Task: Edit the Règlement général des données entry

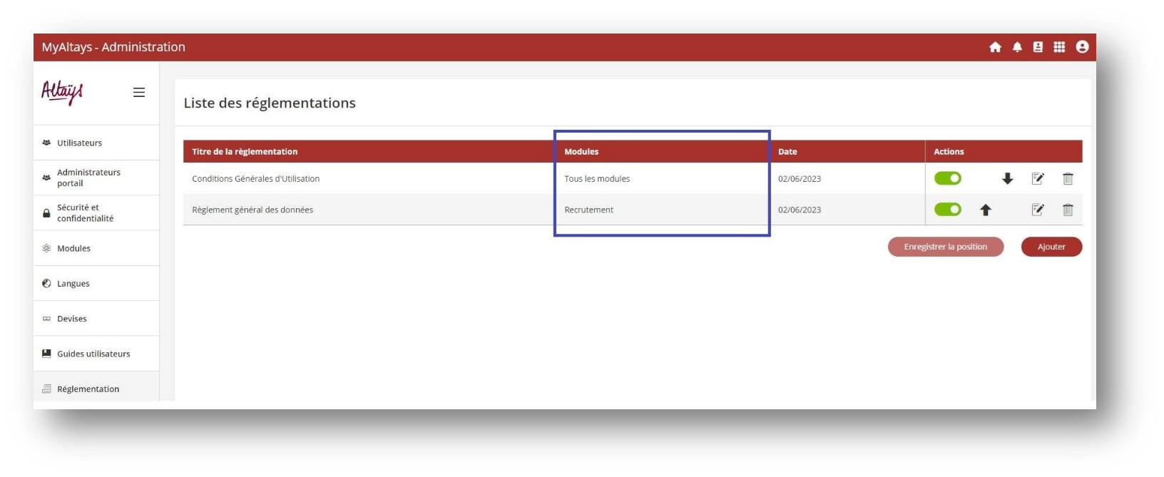Action: tap(1038, 210)
